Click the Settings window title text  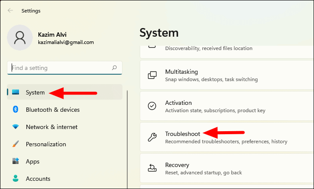(31, 11)
